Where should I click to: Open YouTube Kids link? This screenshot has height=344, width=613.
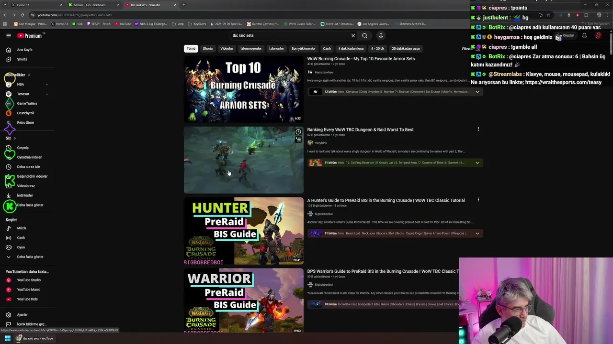click(x=27, y=299)
